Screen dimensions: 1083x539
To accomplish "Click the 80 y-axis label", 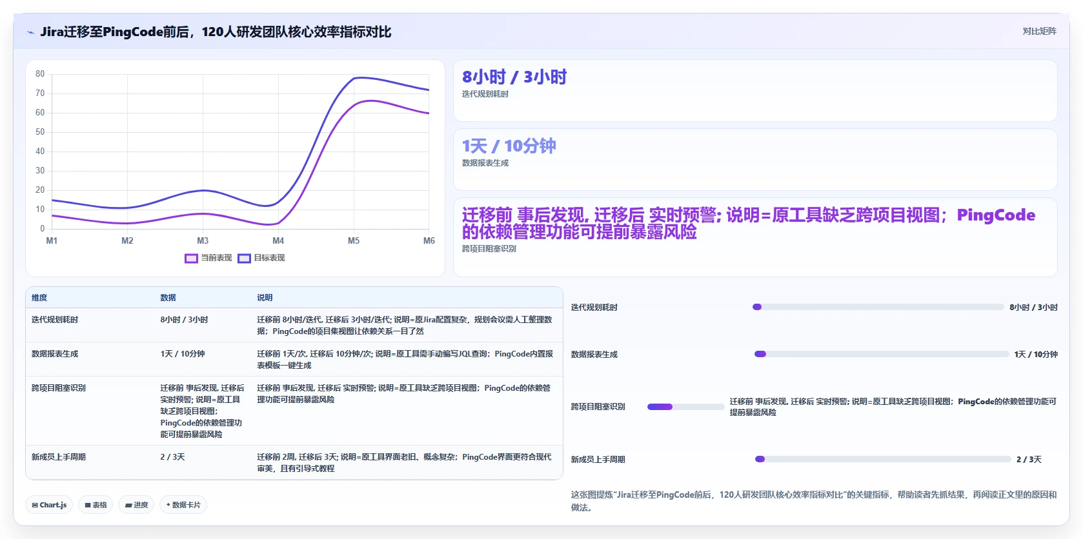I will pyautogui.click(x=40, y=74).
